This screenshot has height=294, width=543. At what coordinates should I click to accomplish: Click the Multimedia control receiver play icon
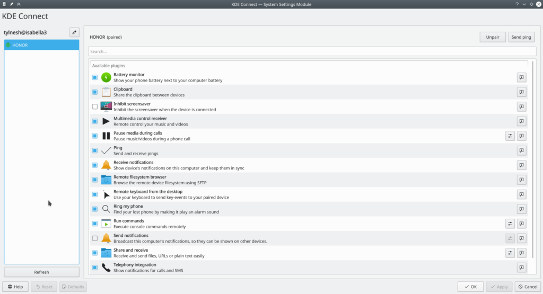click(106, 121)
